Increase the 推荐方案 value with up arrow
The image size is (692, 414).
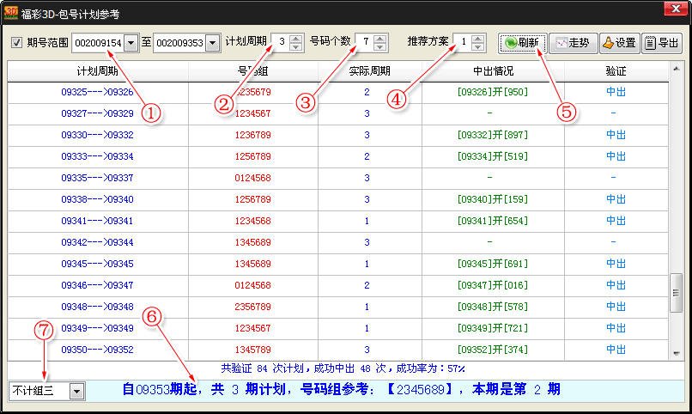click(x=479, y=39)
